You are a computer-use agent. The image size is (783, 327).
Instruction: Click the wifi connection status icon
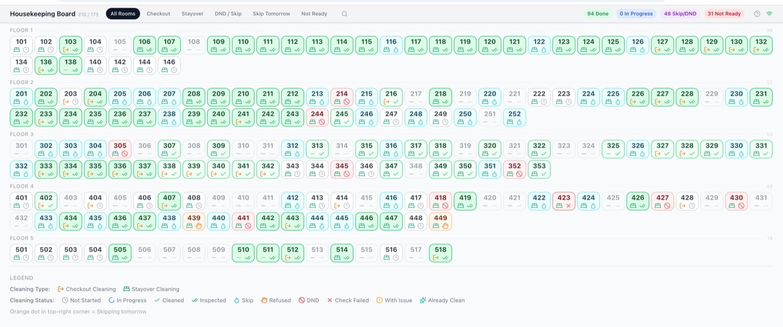pyautogui.click(x=769, y=14)
